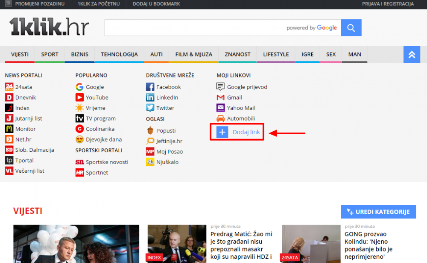Select the TEHNOLOGIJA tab
The width and height of the screenshot is (427, 263).
pyautogui.click(x=119, y=55)
